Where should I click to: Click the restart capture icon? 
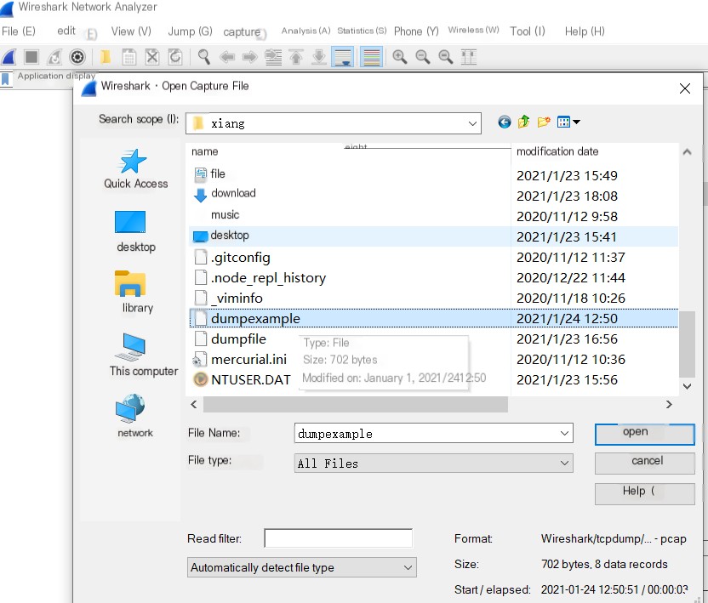pyautogui.click(x=54, y=57)
